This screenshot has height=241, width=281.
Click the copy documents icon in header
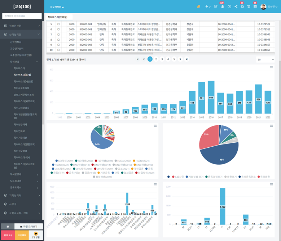pos(229,6)
